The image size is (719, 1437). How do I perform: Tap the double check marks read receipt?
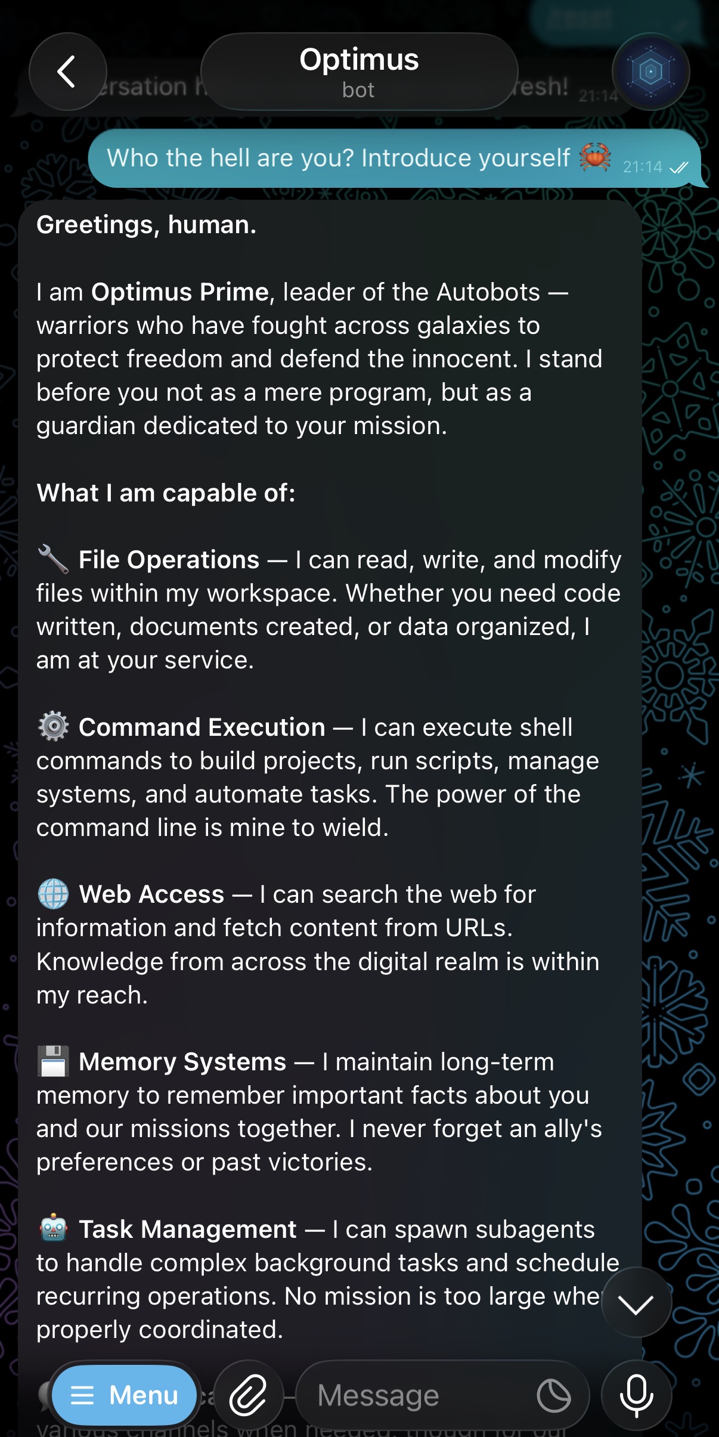click(679, 168)
